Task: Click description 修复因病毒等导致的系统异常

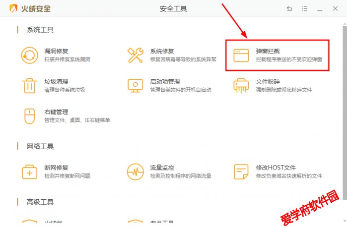Action: [x=183, y=59]
